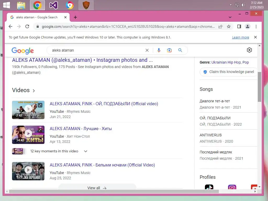This screenshot has height=201, width=268.
Task: Play the Белыми ночами video thumbnail
Action: pos(28,171)
